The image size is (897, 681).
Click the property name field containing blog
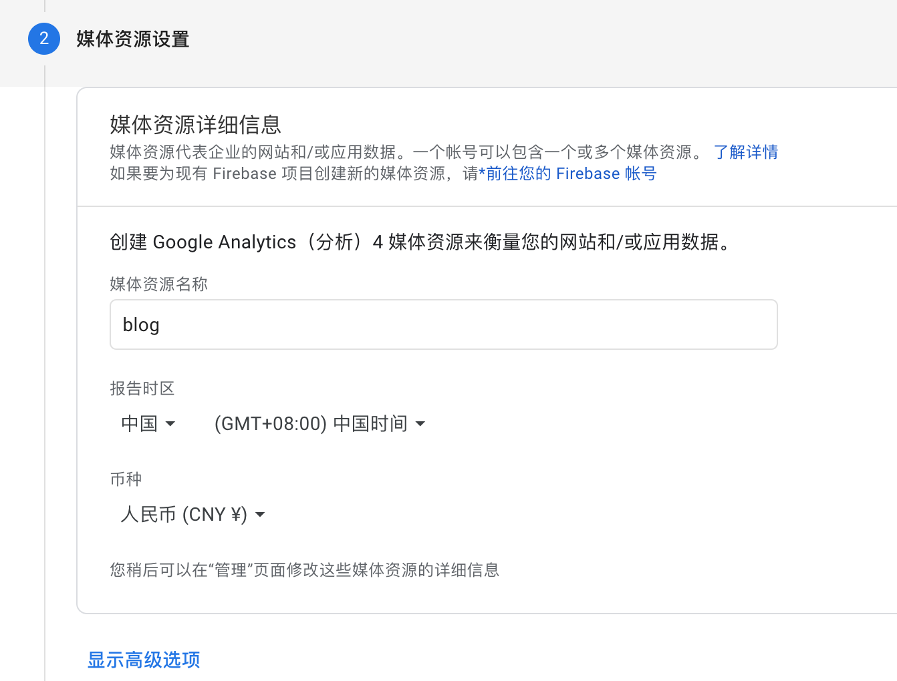(443, 324)
